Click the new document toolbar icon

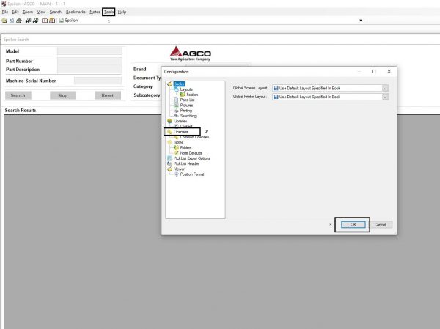tap(12, 21)
